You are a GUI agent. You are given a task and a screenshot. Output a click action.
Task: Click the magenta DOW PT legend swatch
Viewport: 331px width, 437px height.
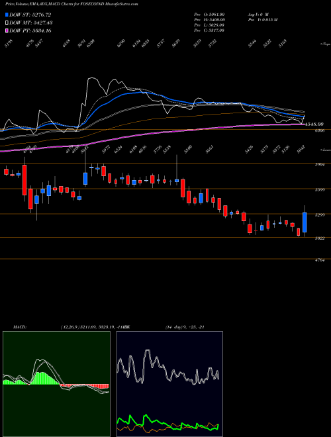click(x=7, y=30)
